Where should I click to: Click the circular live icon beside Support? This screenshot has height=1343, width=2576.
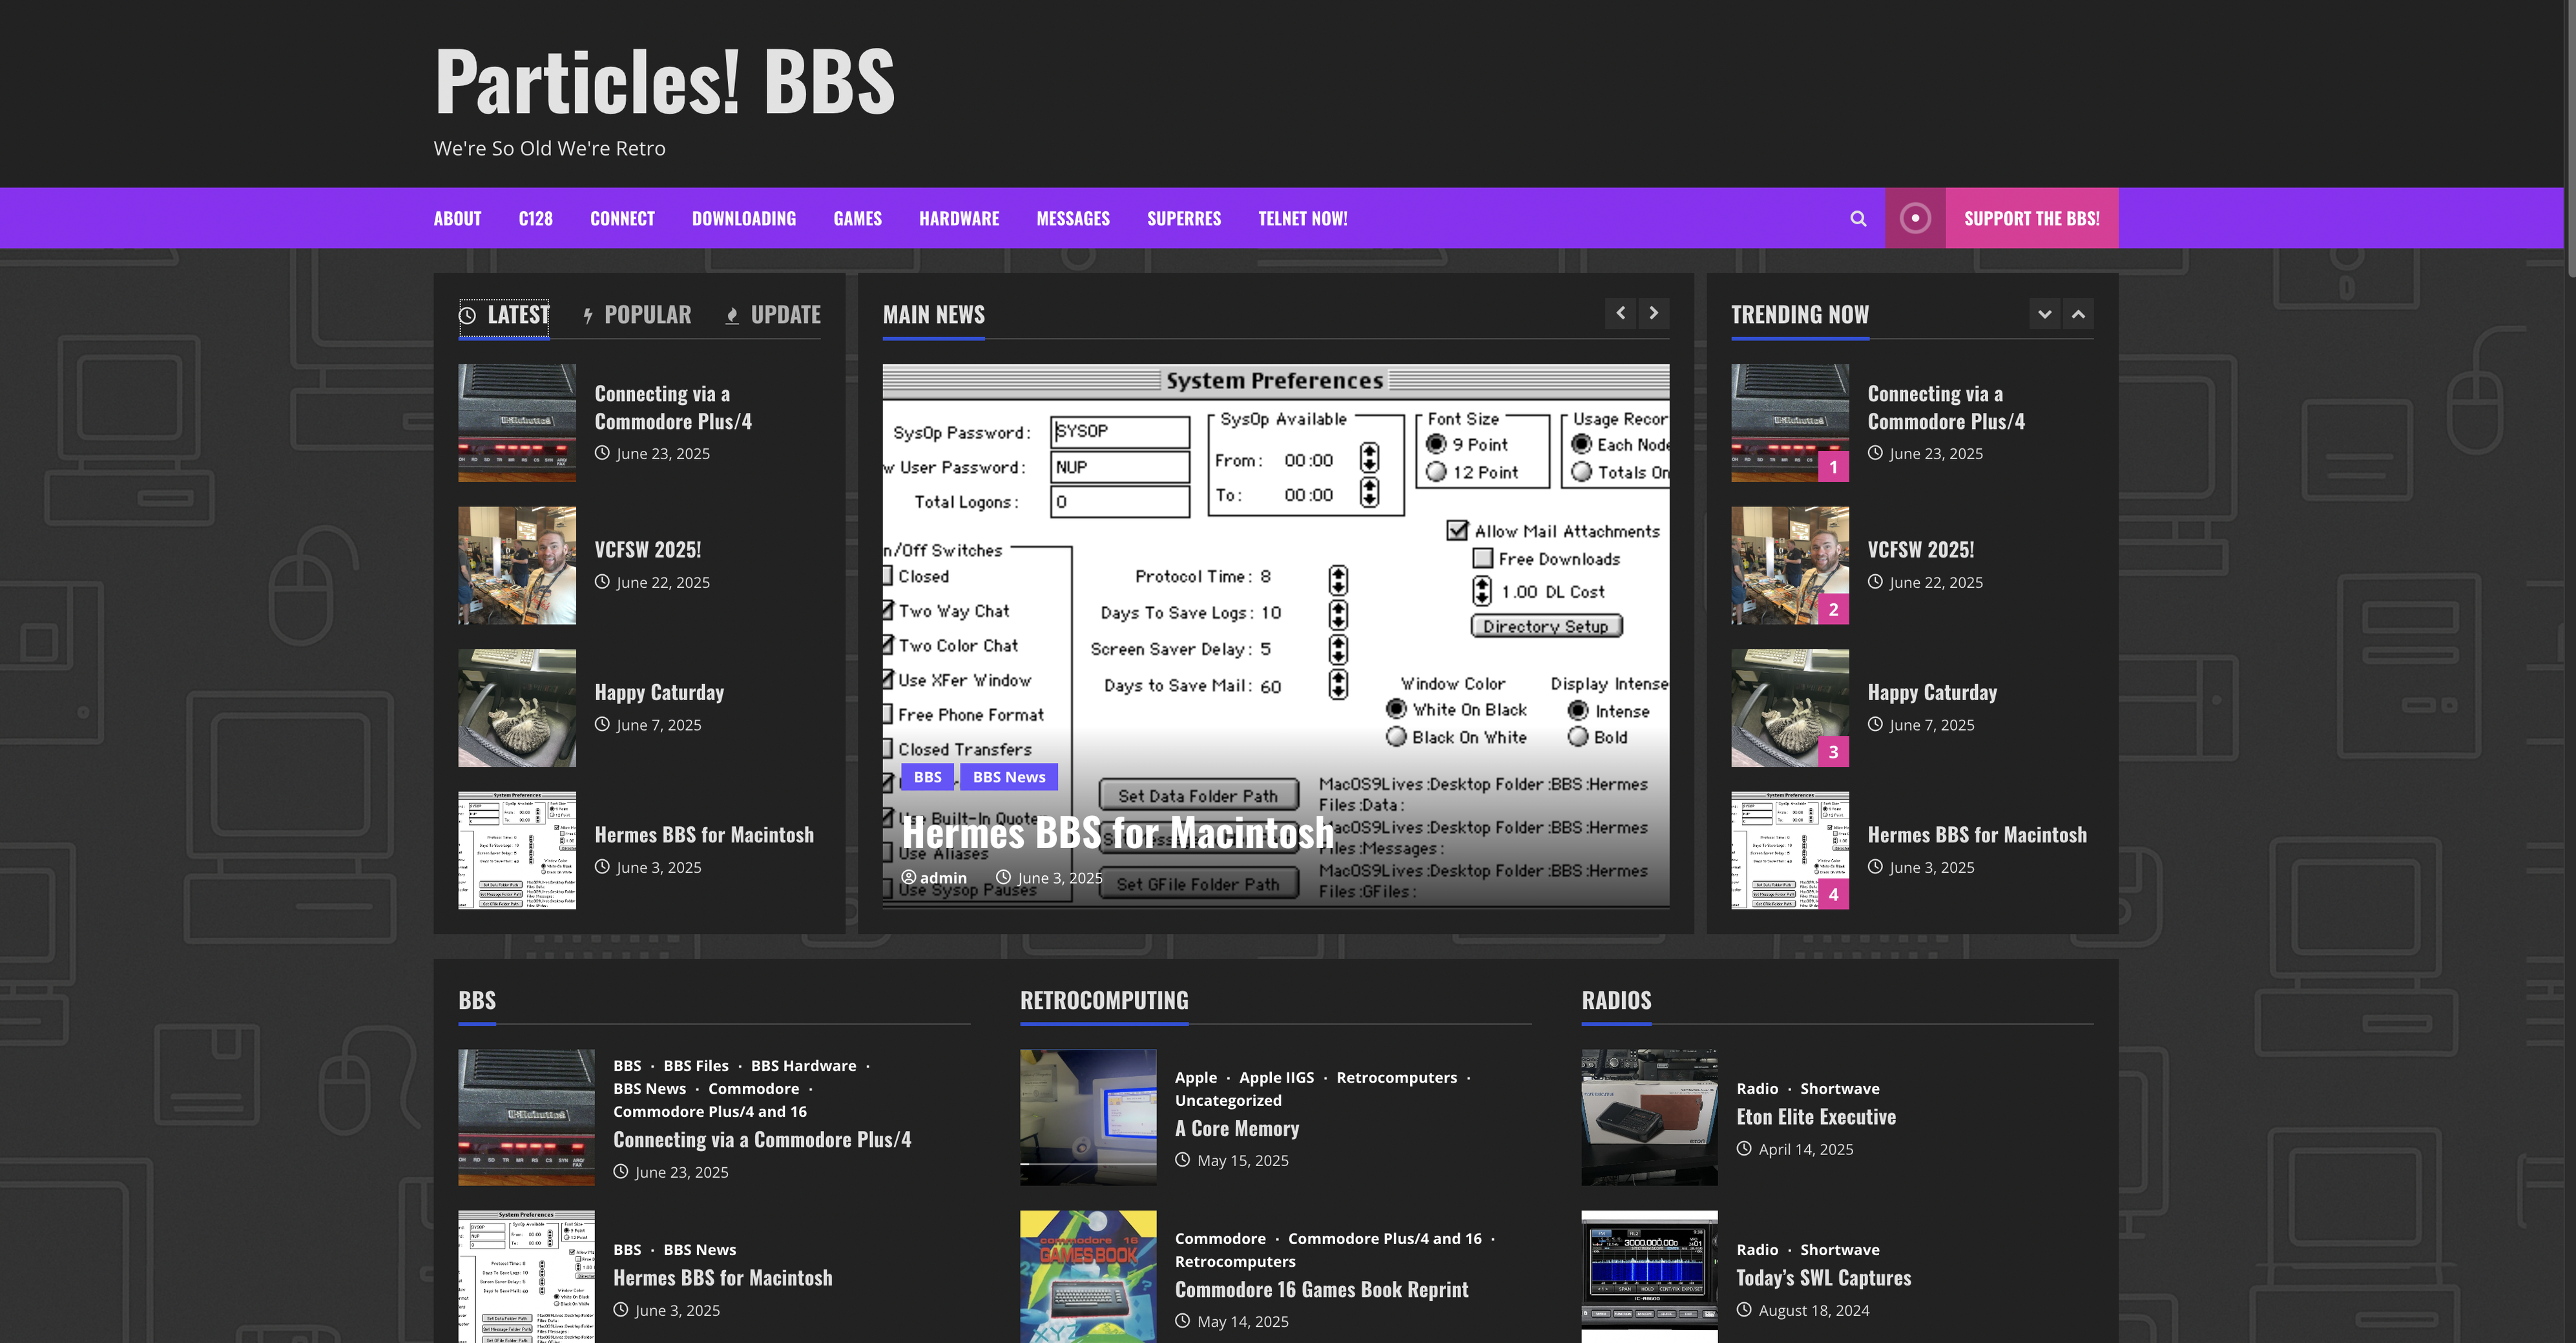(x=1915, y=218)
